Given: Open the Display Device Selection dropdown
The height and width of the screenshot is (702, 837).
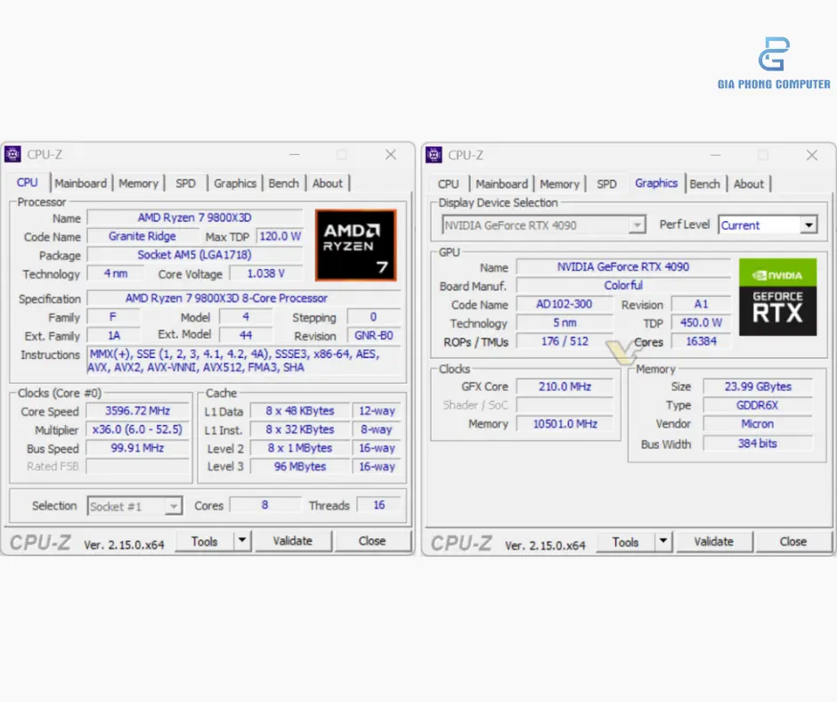Looking at the screenshot, I should 636,225.
